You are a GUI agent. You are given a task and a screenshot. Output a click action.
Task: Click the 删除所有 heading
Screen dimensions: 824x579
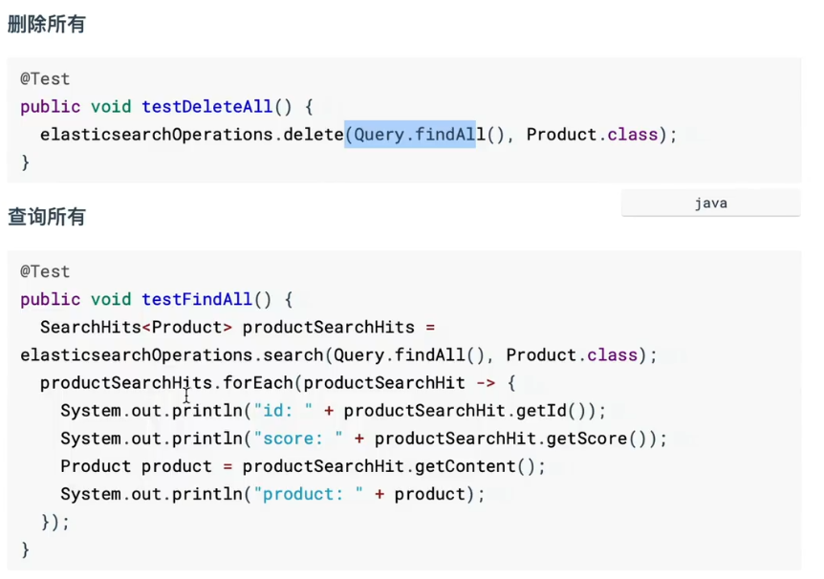pos(46,25)
